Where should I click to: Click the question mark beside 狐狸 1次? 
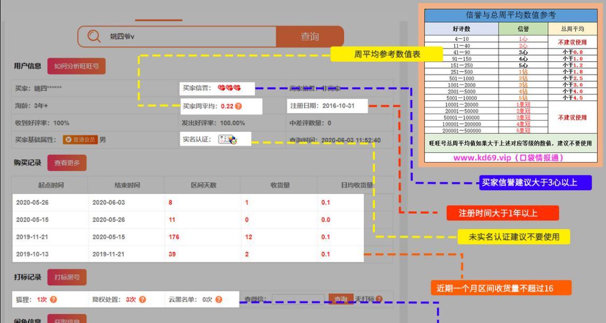point(53,300)
